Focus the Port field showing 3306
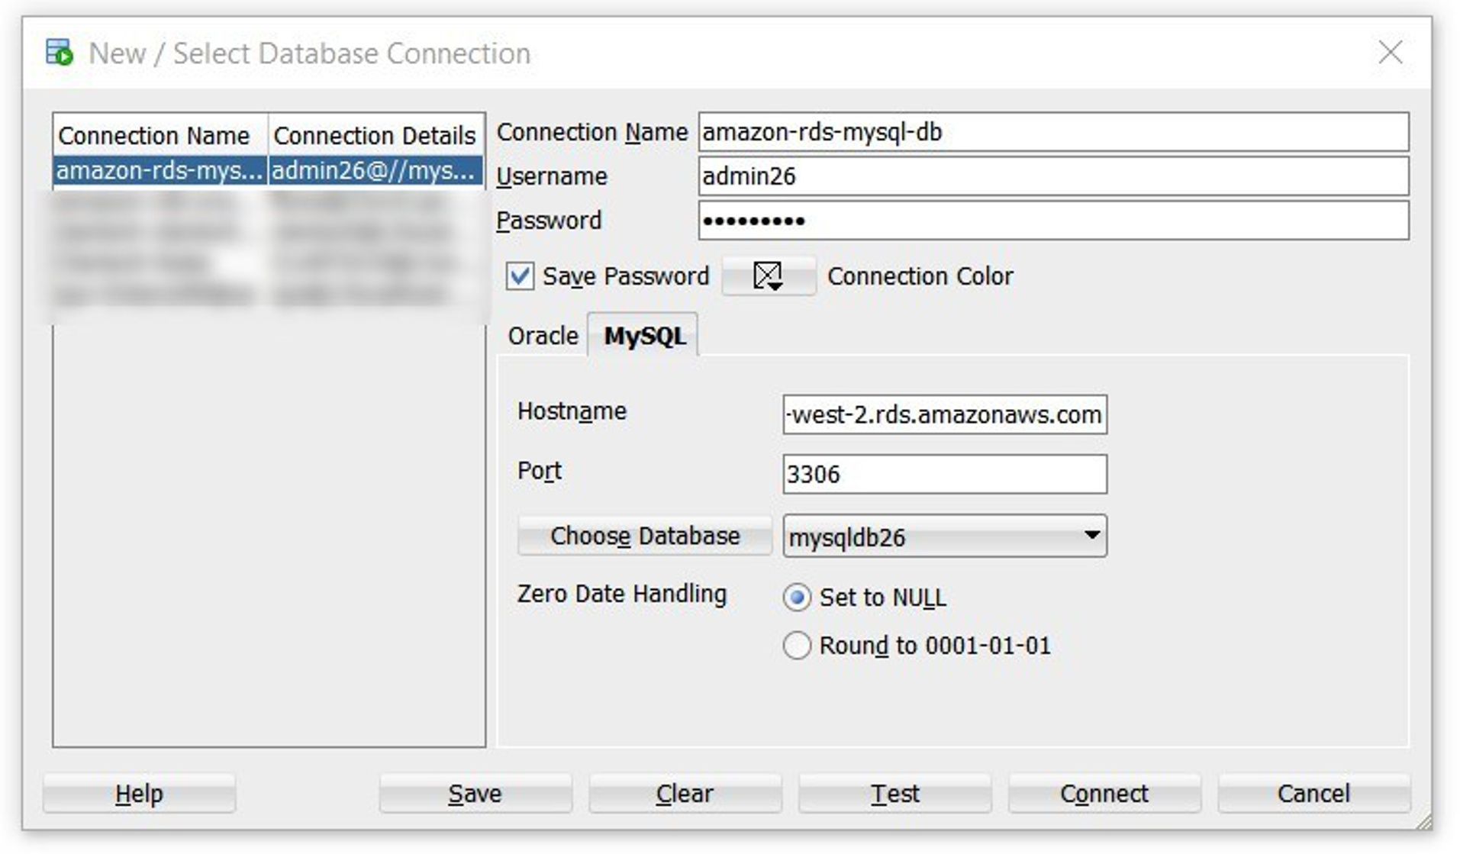Image resolution: width=1460 pixels, height=854 pixels. 945,474
